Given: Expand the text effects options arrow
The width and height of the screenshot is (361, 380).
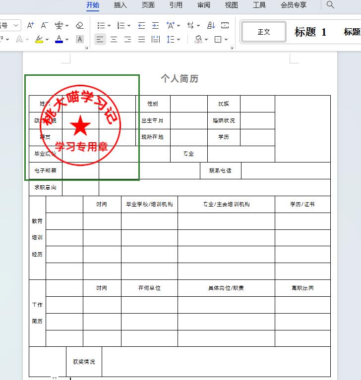Looking at the screenshot, I should pos(27,39).
